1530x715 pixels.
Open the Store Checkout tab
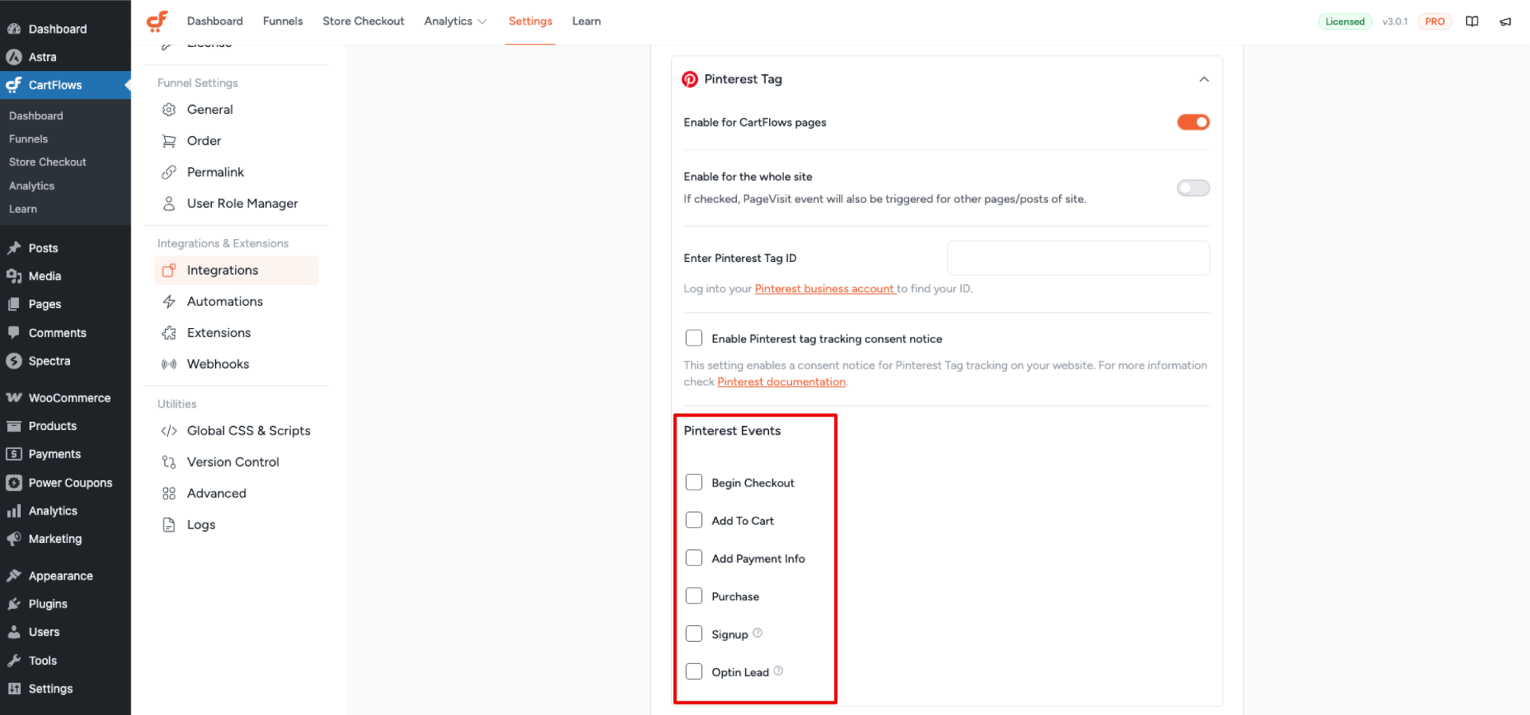click(363, 21)
